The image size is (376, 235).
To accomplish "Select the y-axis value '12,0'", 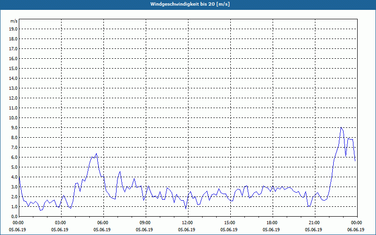I will point(13,98).
